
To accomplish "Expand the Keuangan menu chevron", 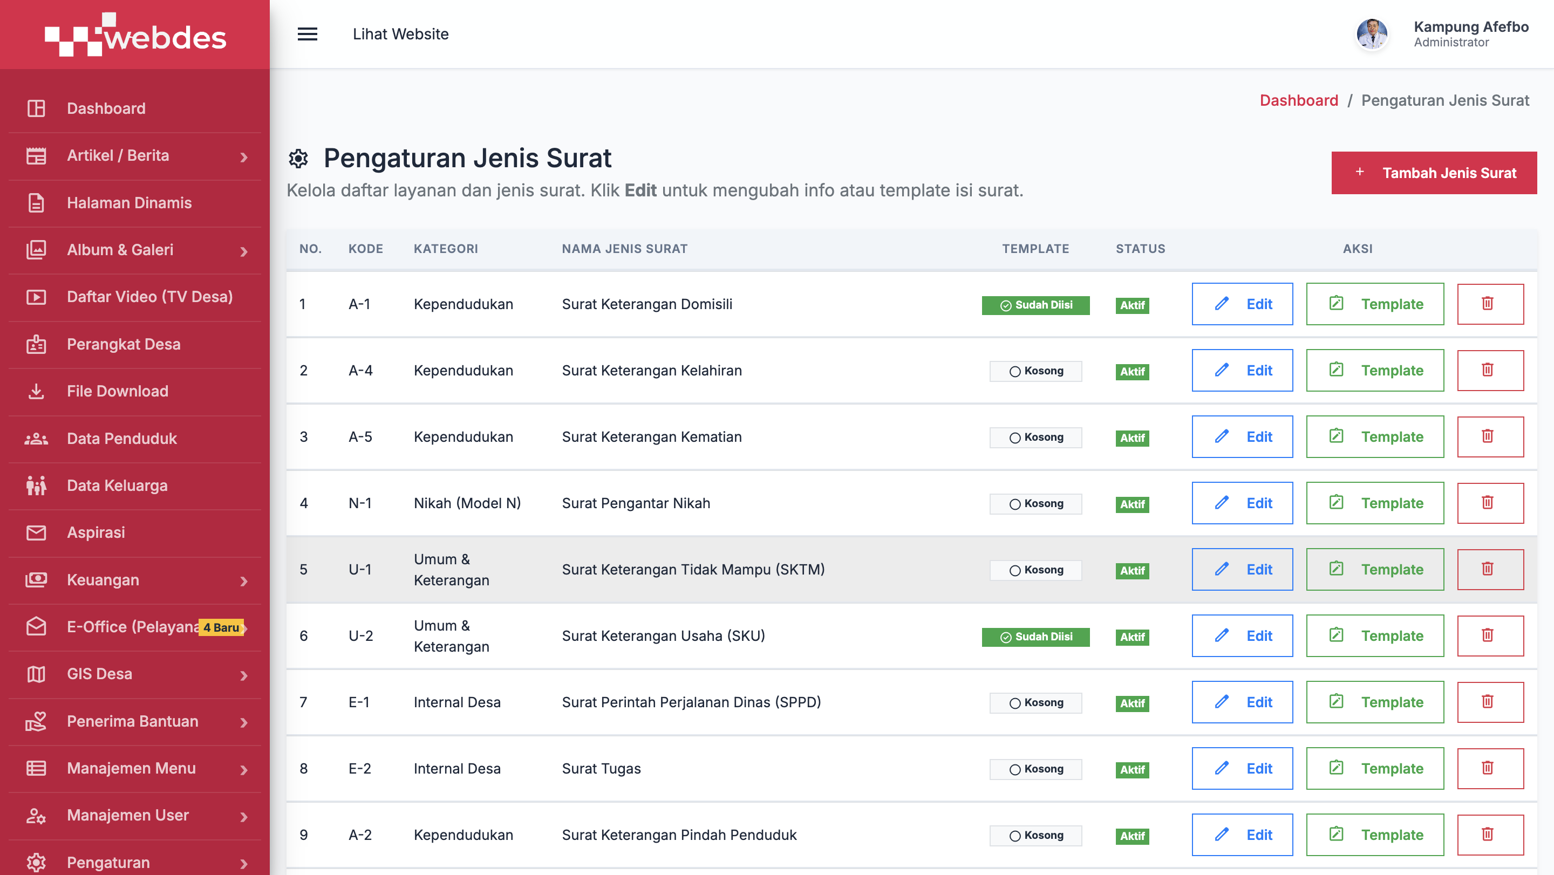I will (244, 580).
